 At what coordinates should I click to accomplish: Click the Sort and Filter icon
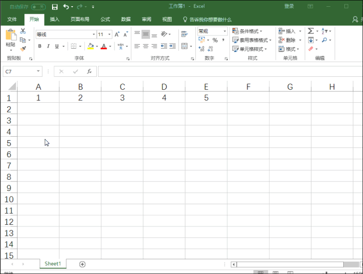pos(324,31)
